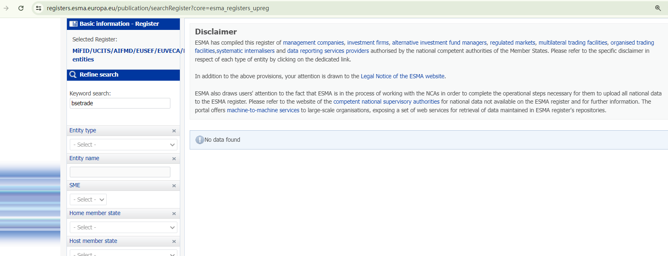The image size is (668, 256).
Task: Click the Refine search panel header
Action: pos(123,75)
